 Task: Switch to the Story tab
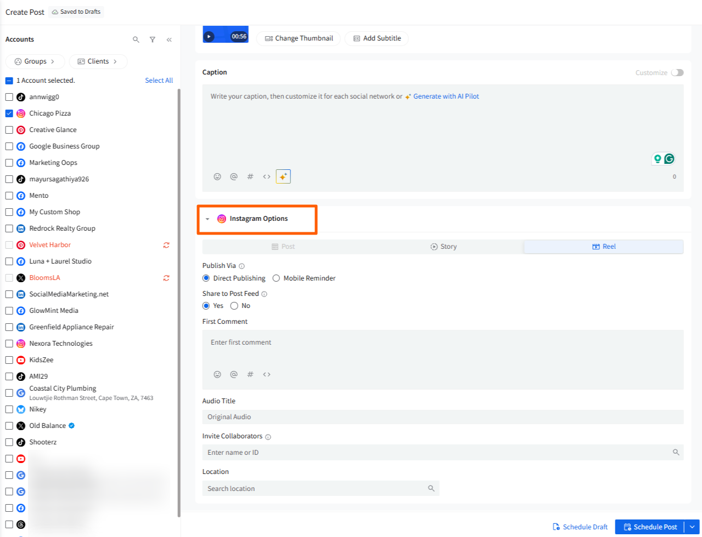(443, 247)
